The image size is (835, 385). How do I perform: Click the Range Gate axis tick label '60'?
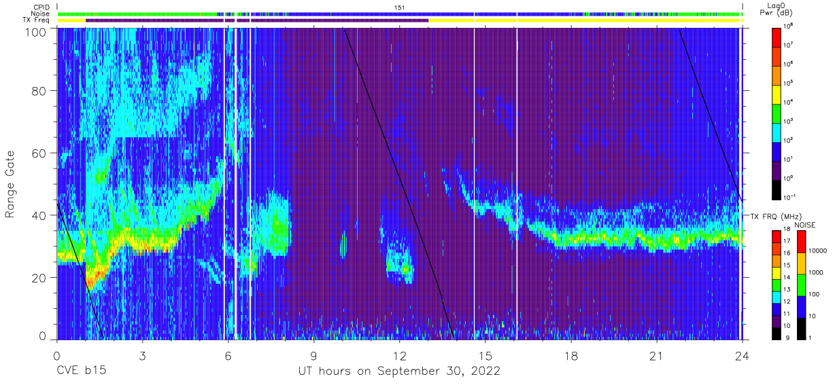[40, 153]
